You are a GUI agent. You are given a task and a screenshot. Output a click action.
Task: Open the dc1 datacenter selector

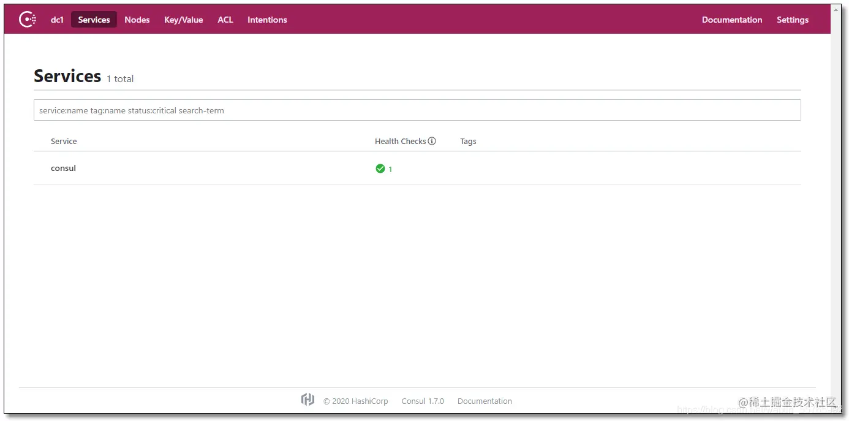coord(57,20)
